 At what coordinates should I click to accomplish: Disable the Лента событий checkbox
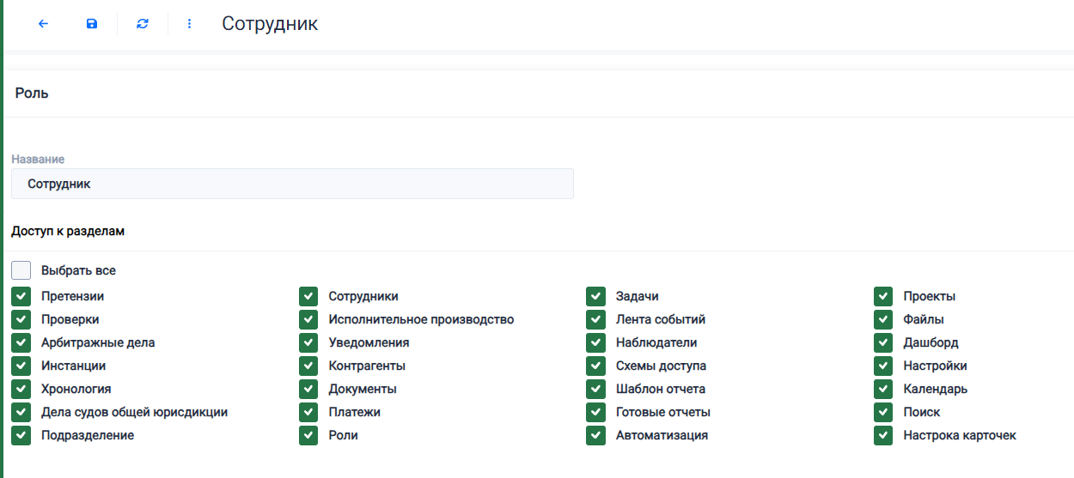pyautogui.click(x=596, y=319)
